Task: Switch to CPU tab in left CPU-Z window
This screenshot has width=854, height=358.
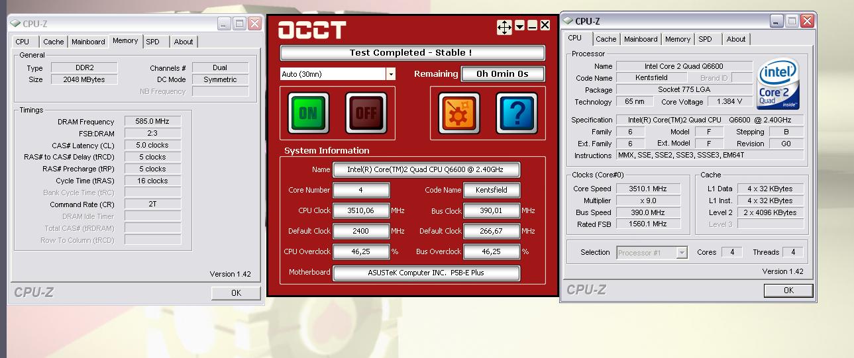Action: (23, 42)
